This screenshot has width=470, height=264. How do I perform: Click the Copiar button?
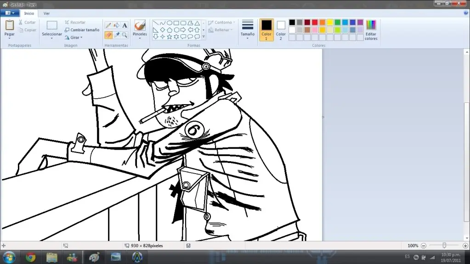pyautogui.click(x=27, y=30)
